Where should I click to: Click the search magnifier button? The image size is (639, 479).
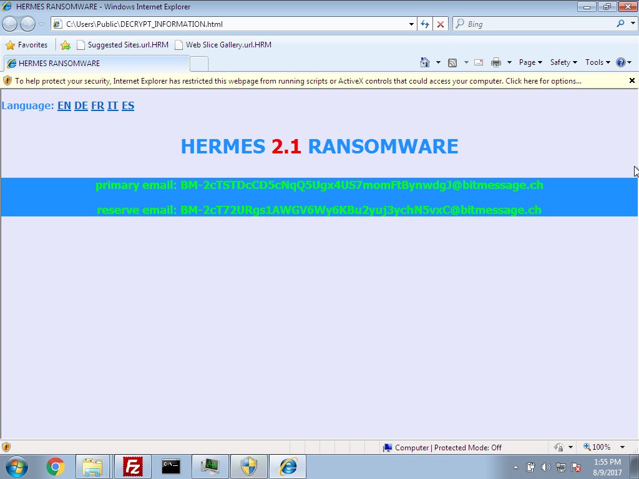[x=620, y=24]
